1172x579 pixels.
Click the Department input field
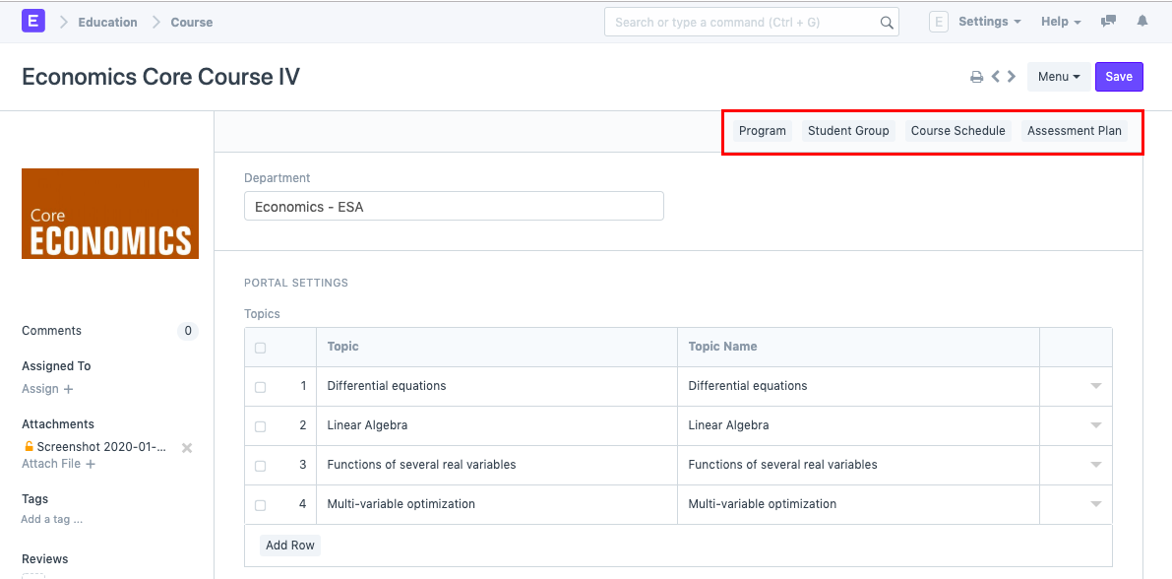[x=454, y=207]
